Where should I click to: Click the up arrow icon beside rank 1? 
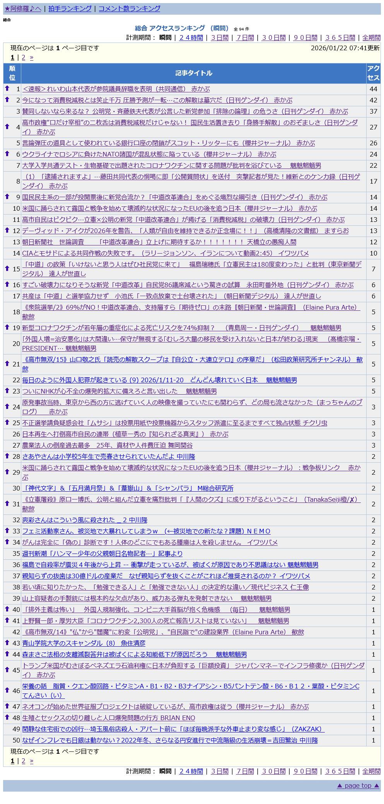pyautogui.click(x=7, y=89)
